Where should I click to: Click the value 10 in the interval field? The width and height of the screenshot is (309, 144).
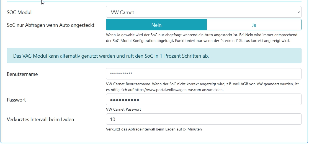[x=112, y=119]
